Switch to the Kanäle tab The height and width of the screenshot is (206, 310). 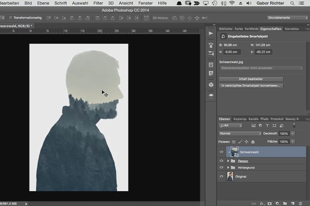tap(253, 119)
